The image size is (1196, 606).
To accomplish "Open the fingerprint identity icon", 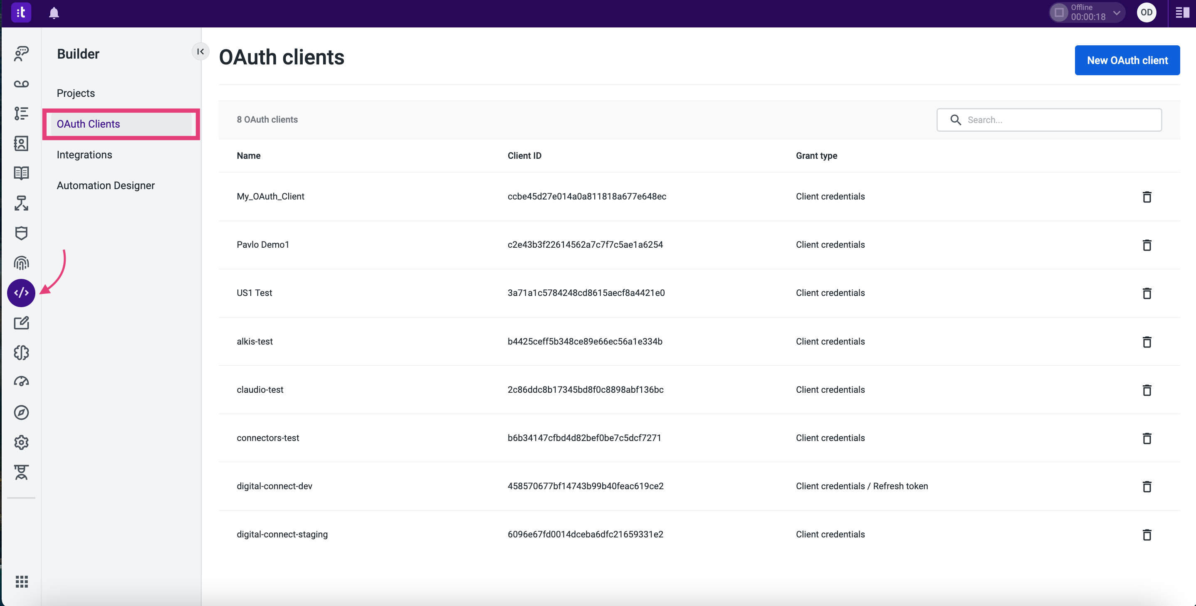I will tap(21, 263).
